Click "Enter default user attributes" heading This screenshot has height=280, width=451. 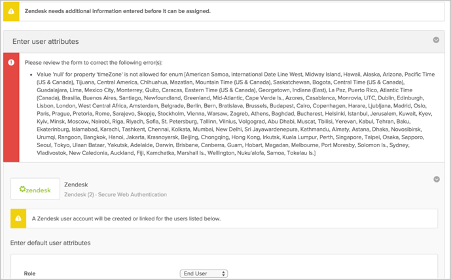pyautogui.click(x=50, y=243)
